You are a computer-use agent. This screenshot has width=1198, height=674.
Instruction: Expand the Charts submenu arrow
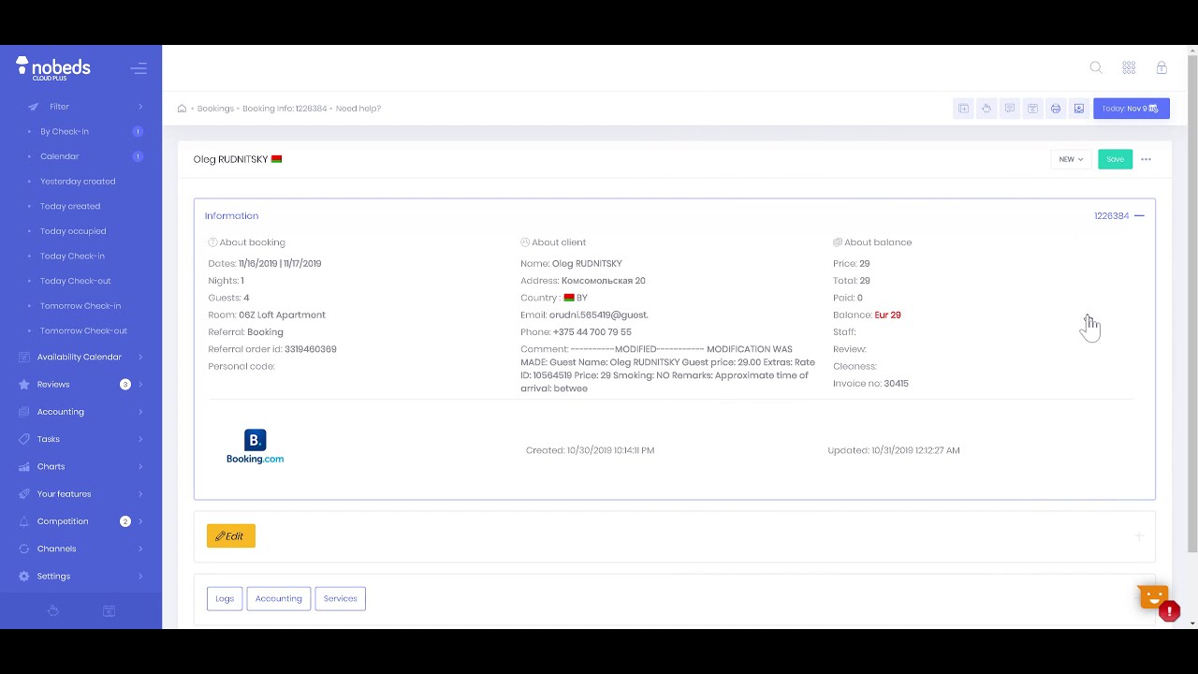coord(140,466)
